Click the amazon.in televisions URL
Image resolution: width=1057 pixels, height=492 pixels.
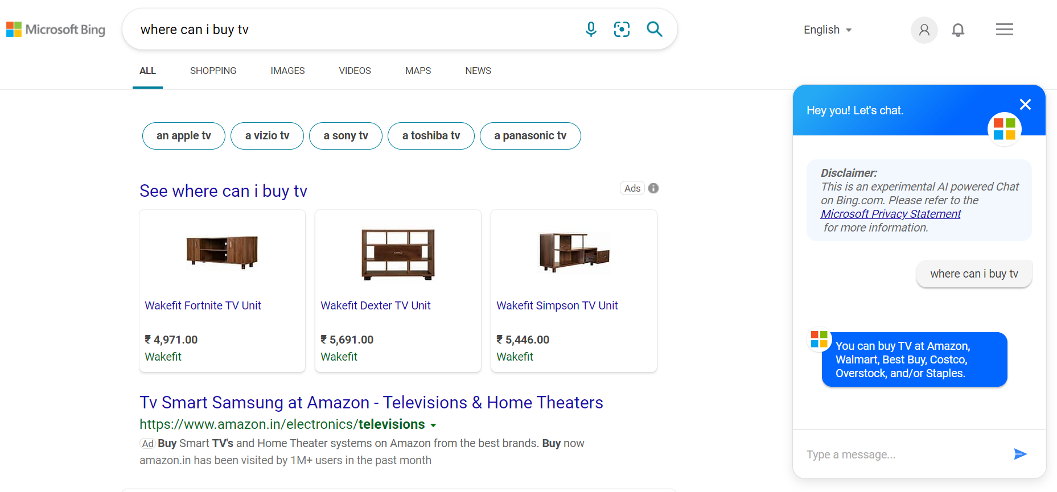pos(282,424)
